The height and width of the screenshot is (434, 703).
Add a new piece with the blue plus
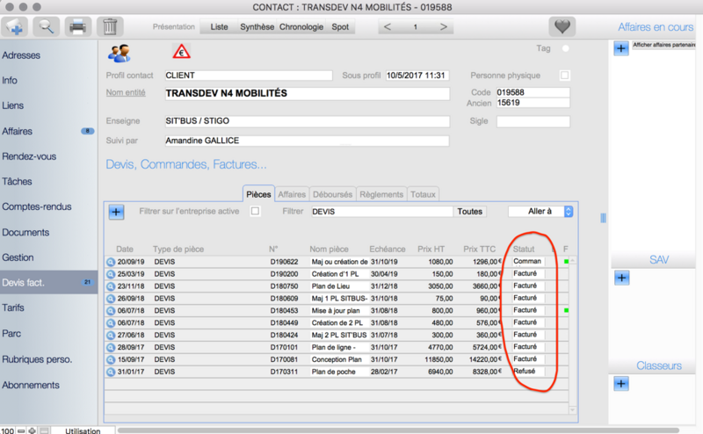[x=116, y=212]
